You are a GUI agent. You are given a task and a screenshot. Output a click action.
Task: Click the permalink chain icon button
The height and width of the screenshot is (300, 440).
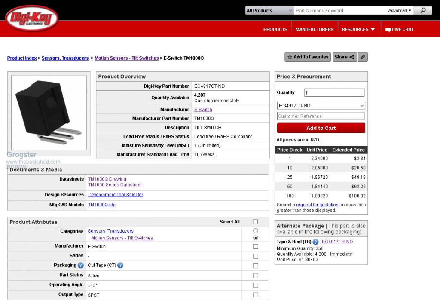pos(363,57)
